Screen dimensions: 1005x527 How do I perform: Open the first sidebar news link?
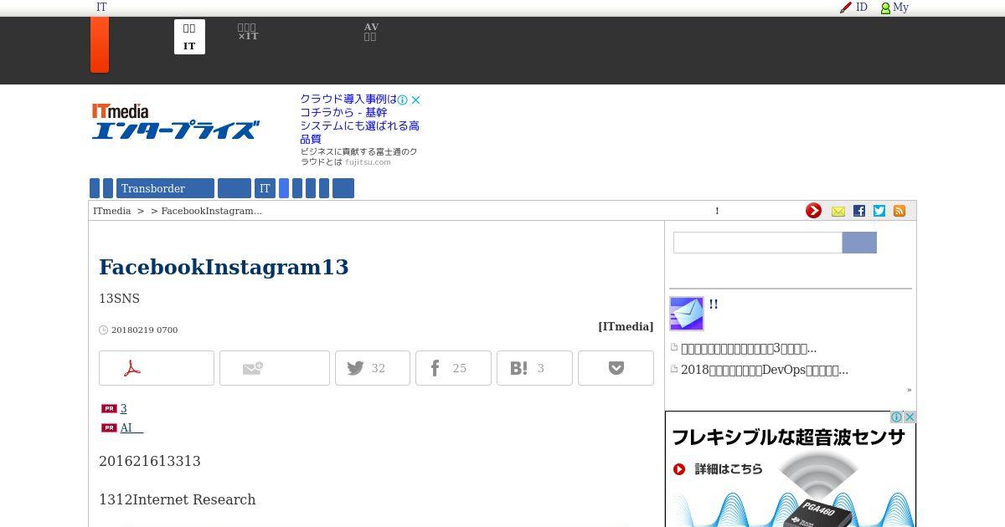coord(749,348)
